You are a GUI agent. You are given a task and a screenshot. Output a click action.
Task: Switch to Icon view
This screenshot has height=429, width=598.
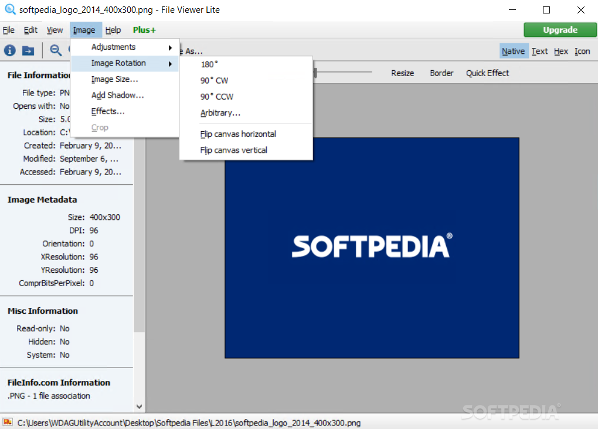(582, 51)
